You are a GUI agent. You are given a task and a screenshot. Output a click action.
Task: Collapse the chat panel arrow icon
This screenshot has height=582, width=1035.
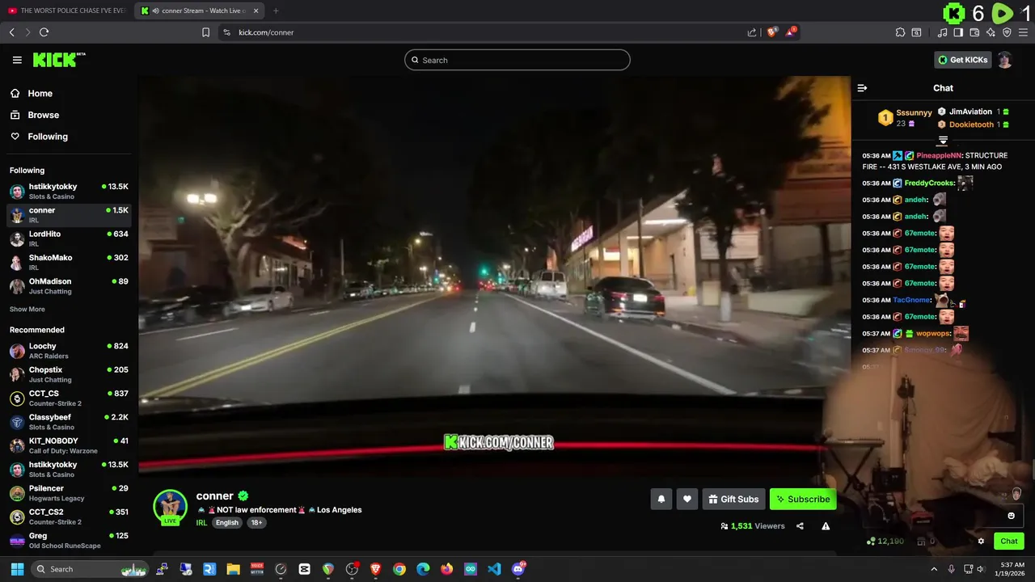coord(862,88)
